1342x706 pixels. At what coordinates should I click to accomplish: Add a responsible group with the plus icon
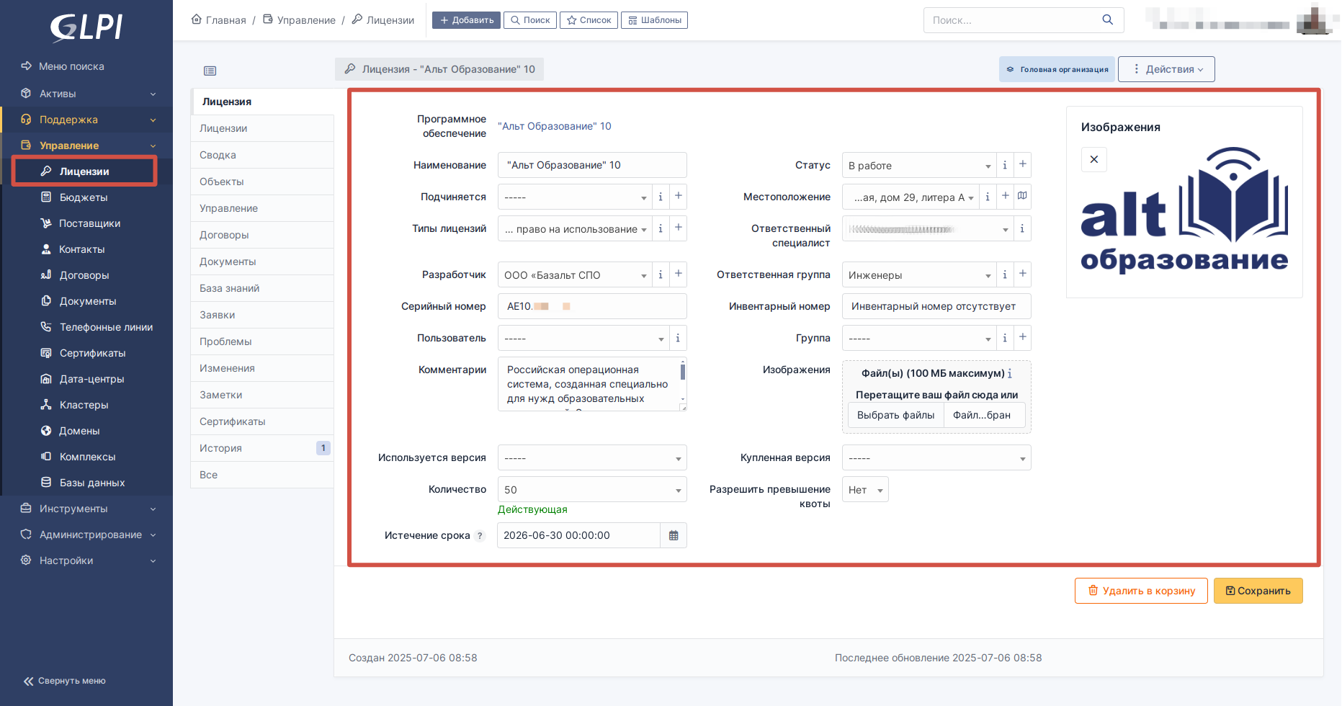[x=1022, y=274]
